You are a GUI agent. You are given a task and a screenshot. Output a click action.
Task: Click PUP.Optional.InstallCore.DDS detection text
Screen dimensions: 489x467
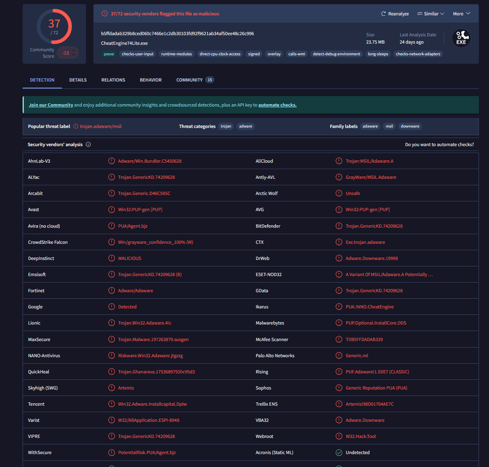(x=376, y=323)
